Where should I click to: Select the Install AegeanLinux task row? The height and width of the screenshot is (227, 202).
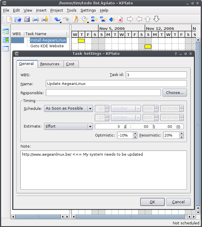click(48, 40)
